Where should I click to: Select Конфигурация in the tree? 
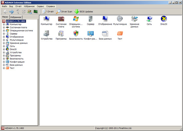[17, 62]
